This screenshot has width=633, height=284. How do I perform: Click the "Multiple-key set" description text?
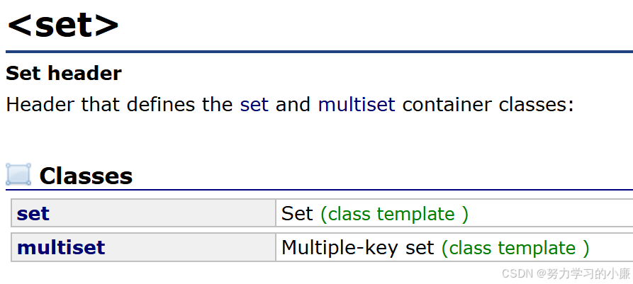[358, 248]
